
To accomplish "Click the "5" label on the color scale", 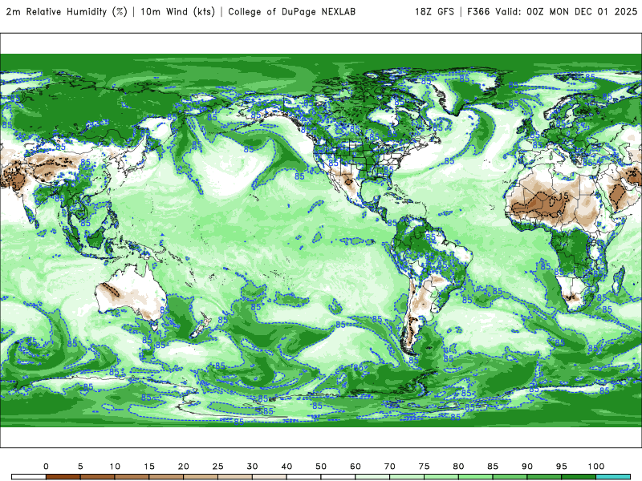I will tap(80, 467).
